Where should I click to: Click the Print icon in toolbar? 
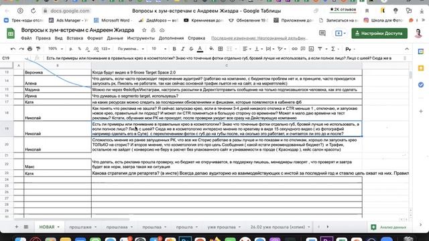(29, 49)
